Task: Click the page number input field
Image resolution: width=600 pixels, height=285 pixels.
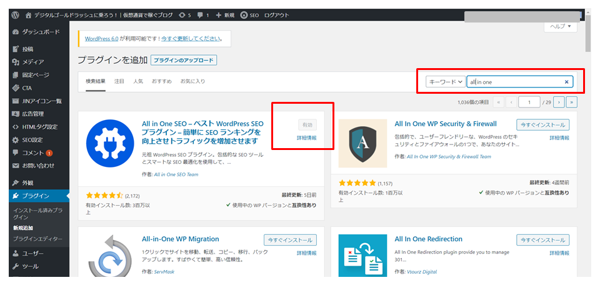Action: (x=529, y=102)
